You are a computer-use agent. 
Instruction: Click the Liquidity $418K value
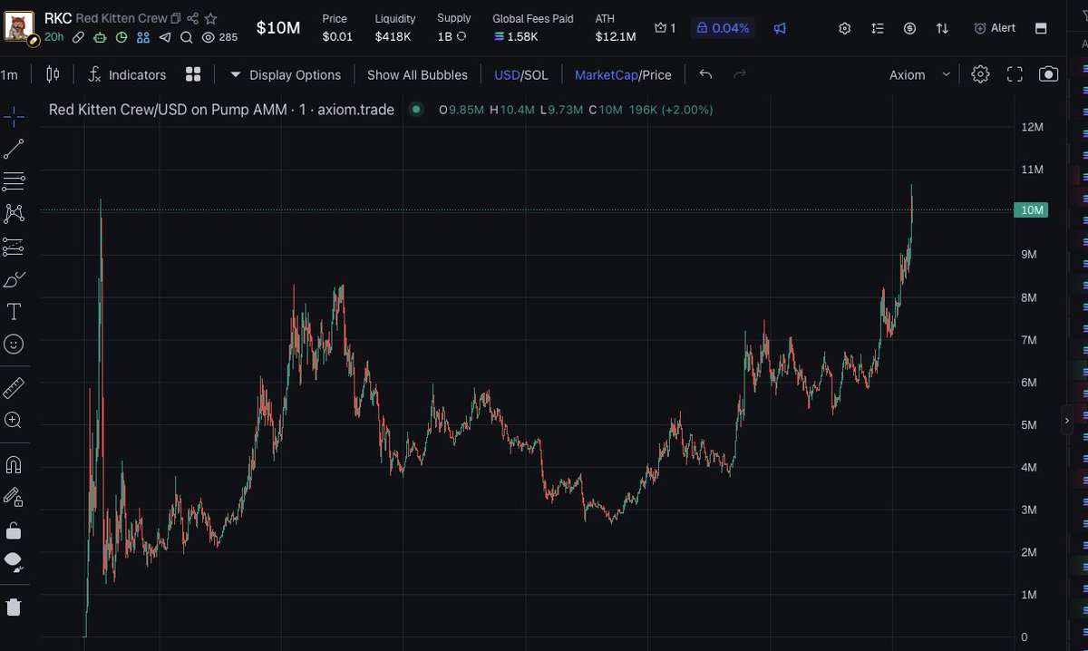393,37
